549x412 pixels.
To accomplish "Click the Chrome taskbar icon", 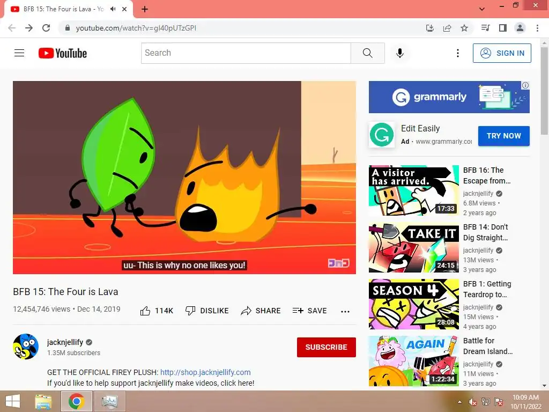I will (76, 401).
